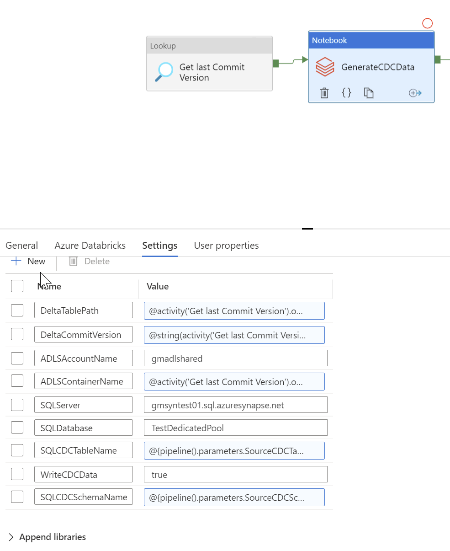Click the red breakpoint circle above Notebook
This screenshot has width=450, height=551.
tap(427, 23)
